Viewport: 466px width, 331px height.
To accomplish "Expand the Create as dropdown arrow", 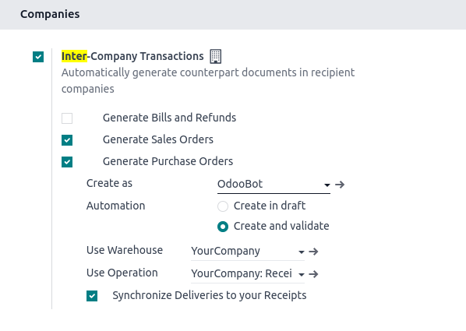I will [x=327, y=185].
